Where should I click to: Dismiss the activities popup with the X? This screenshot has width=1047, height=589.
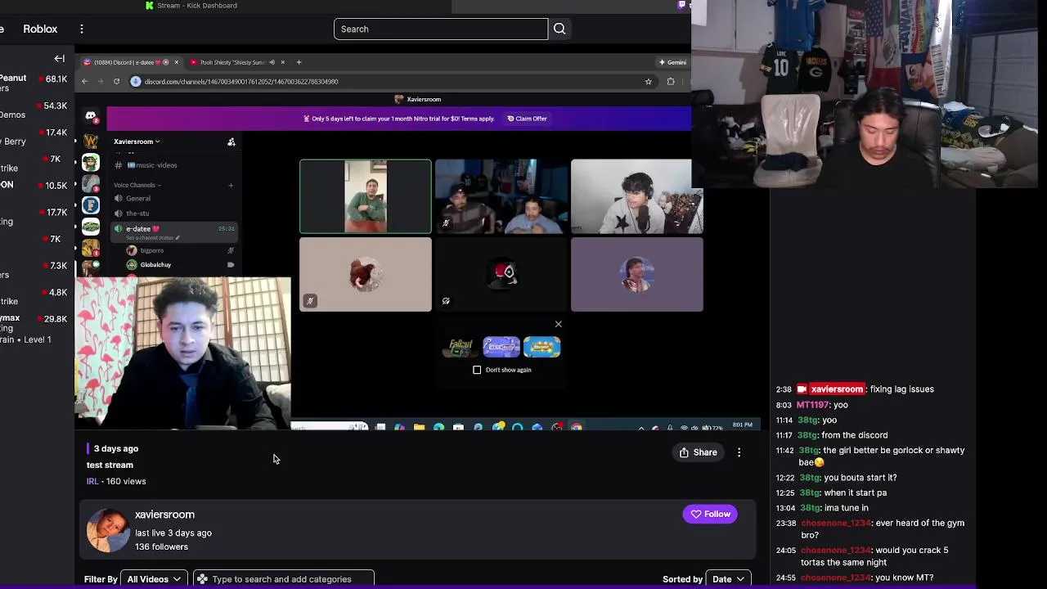pyautogui.click(x=559, y=324)
